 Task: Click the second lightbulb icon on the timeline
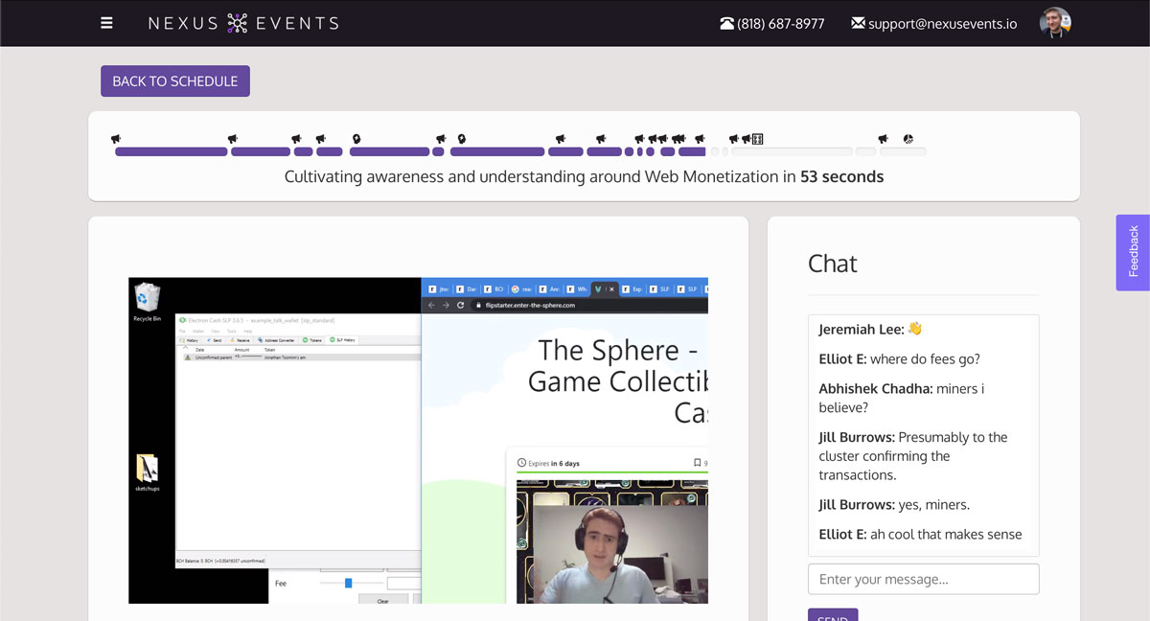pos(461,139)
